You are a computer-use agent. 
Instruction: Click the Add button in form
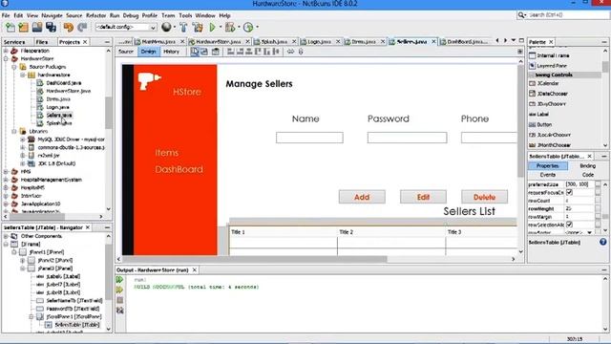click(362, 197)
